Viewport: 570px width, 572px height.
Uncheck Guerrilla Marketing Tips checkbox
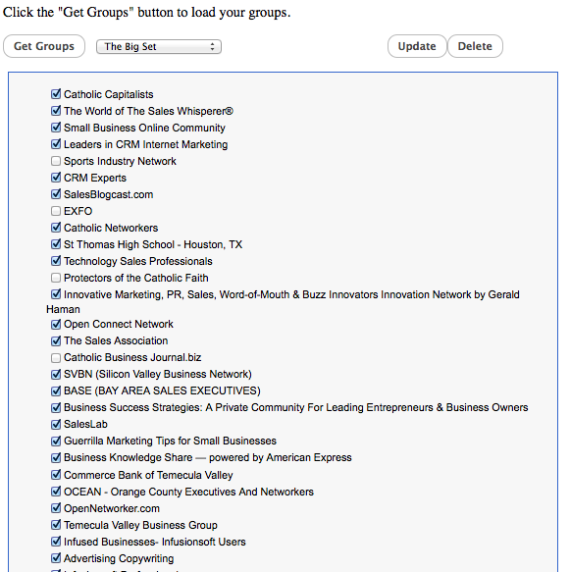(56, 441)
